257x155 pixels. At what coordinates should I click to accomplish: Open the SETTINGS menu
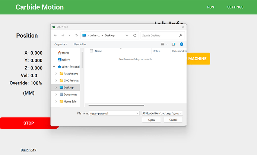pos(235,7)
